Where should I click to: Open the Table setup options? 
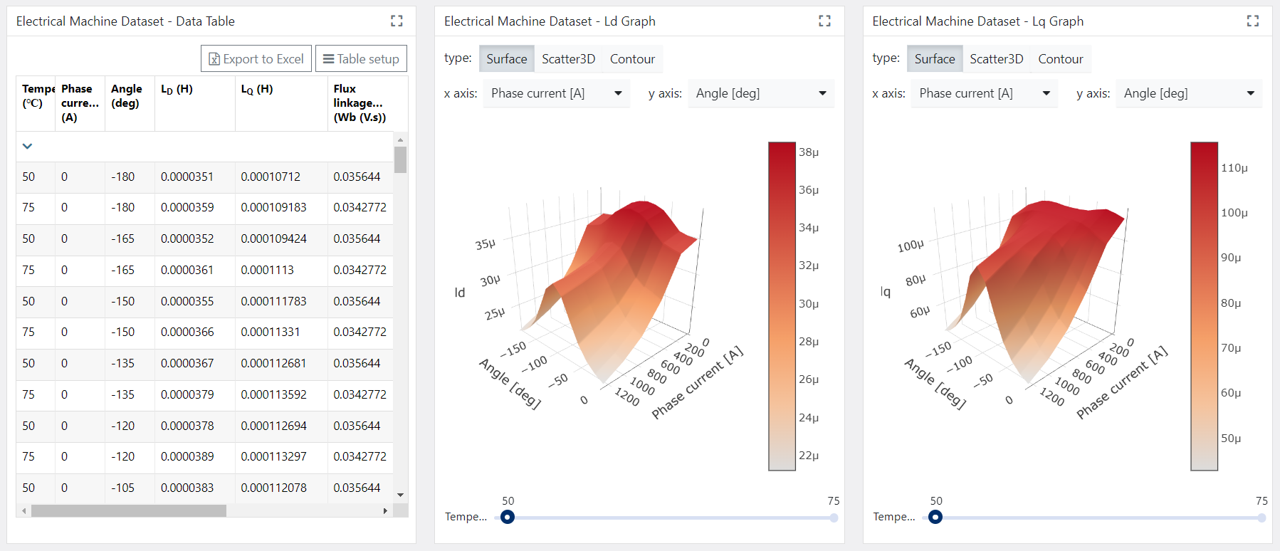point(361,59)
